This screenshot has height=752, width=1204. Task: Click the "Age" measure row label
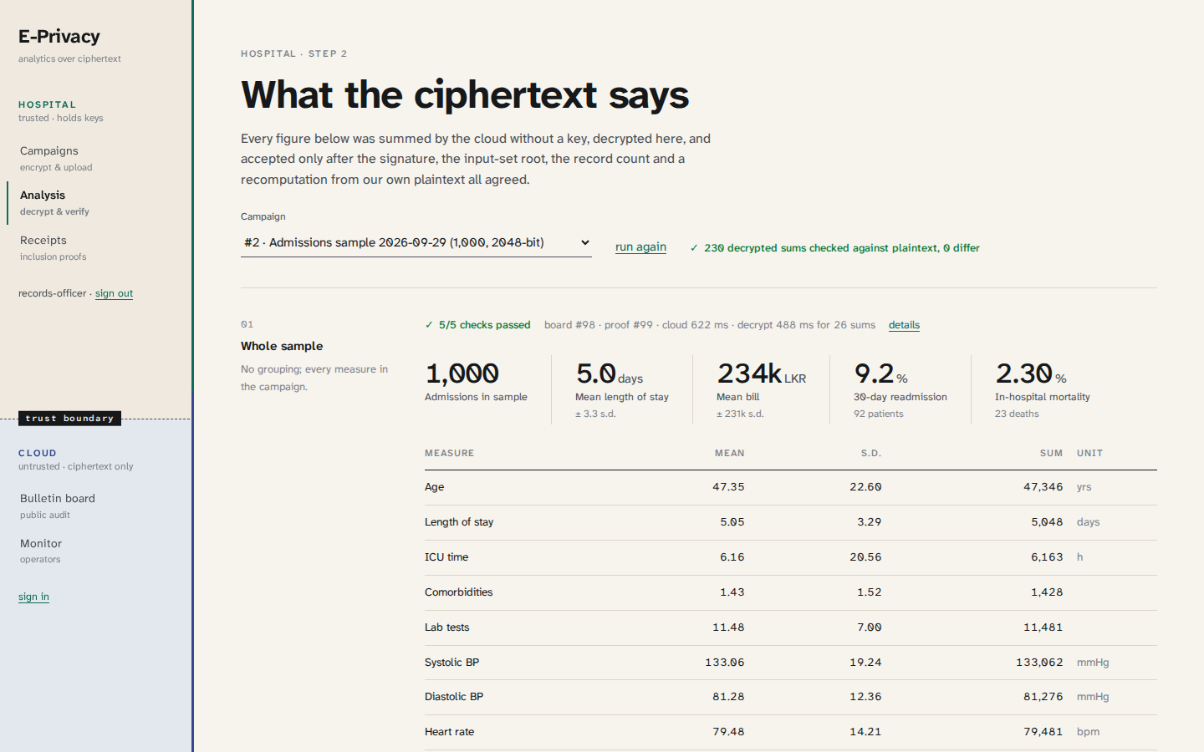(x=435, y=487)
